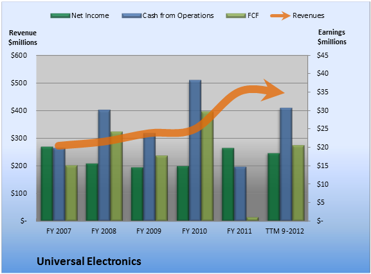Image resolution: width=371 pixels, height=274 pixels.
Task: Select the 'Cash from Operations' legend label
Action: pos(178,15)
